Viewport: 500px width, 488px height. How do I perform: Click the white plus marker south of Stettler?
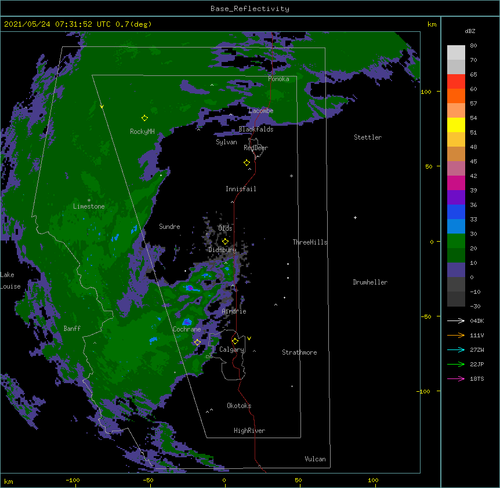coord(355,217)
